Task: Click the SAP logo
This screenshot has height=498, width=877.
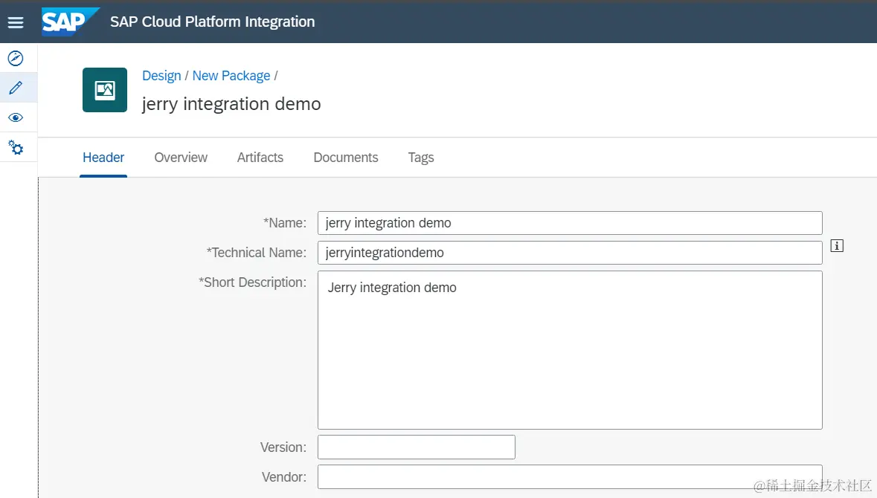Action: click(70, 22)
